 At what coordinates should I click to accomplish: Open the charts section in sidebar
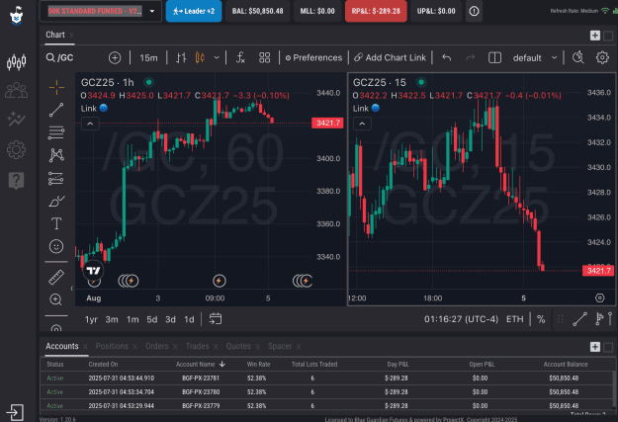tap(16, 62)
